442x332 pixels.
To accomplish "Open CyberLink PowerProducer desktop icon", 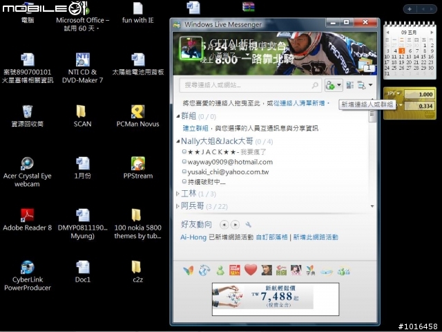I will (28, 275).
